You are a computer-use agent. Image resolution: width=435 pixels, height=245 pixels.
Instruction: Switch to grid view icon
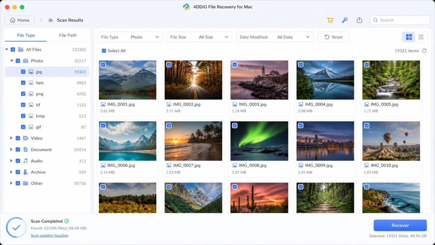pos(409,37)
